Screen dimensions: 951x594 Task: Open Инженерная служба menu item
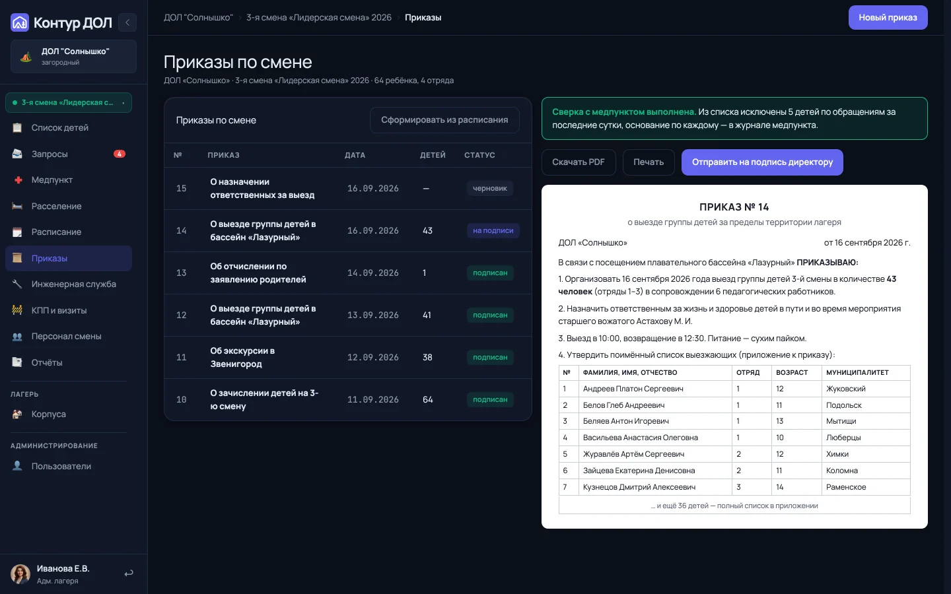point(69,284)
